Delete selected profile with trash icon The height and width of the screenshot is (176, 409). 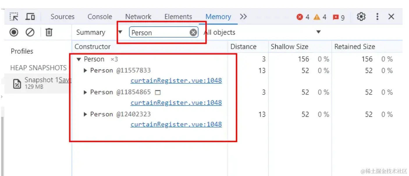click(x=49, y=32)
